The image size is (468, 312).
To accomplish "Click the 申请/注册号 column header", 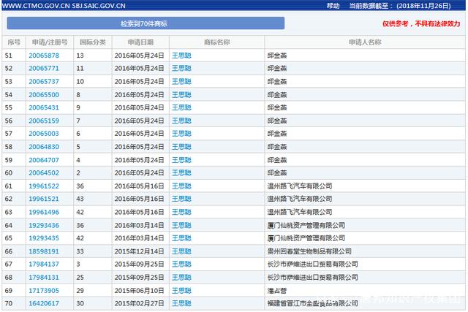I will 49,42.
